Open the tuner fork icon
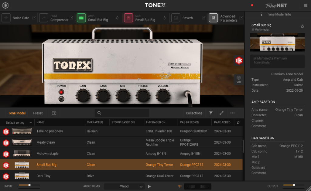 tap(180, 186)
